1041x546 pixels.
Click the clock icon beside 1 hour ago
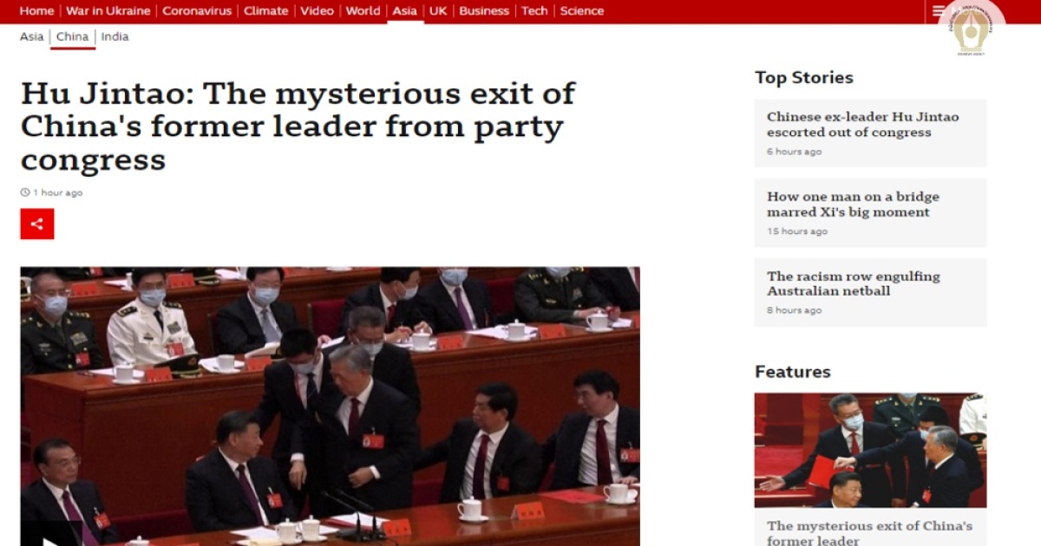(25, 192)
